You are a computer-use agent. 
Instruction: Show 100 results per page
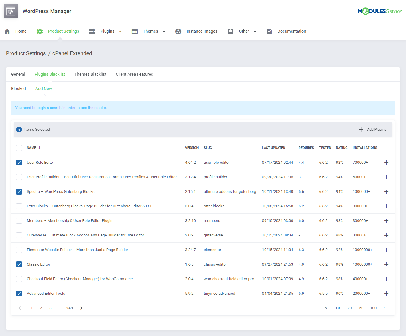pyautogui.click(x=373, y=308)
